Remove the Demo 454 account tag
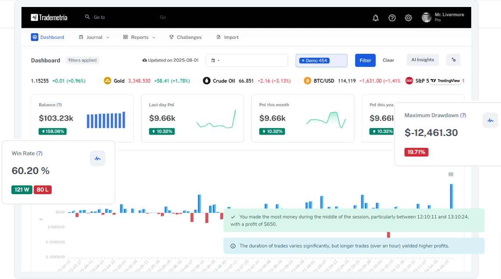Screen dimensions: 501x279 pyautogui.click(x=303, y=60)
